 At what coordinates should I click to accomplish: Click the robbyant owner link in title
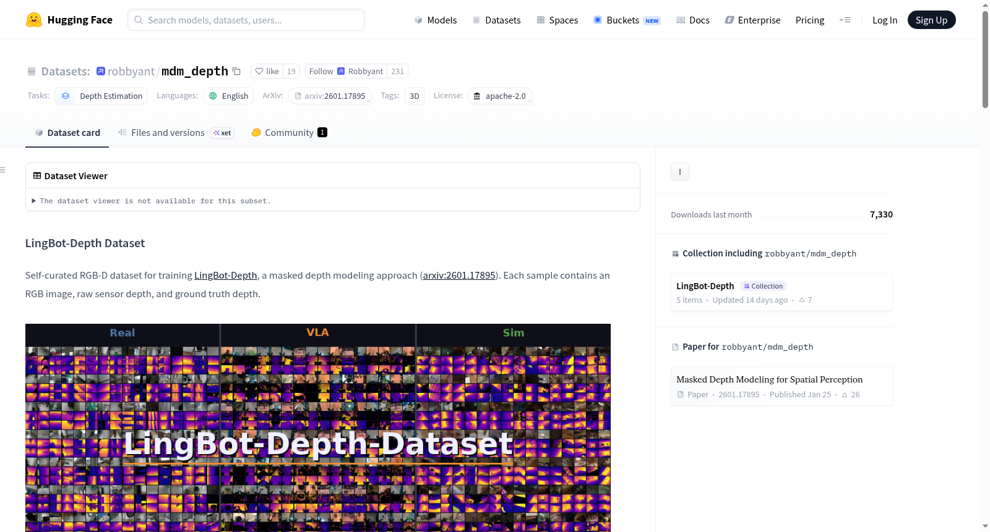(x=131, y=71)
